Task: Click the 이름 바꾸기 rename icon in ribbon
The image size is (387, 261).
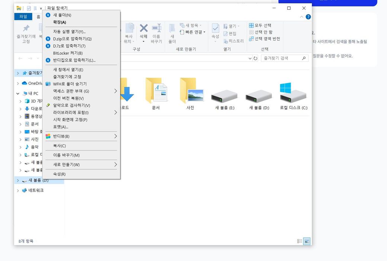Action: pyautogui.click(x=156, y=28)
